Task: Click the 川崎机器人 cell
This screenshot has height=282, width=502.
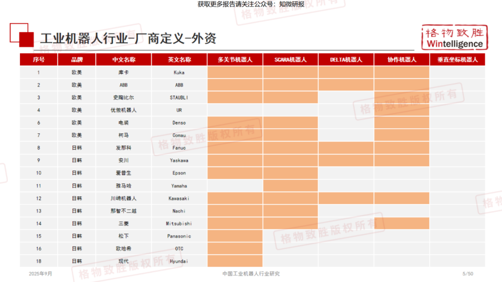Action: [124, 198]
